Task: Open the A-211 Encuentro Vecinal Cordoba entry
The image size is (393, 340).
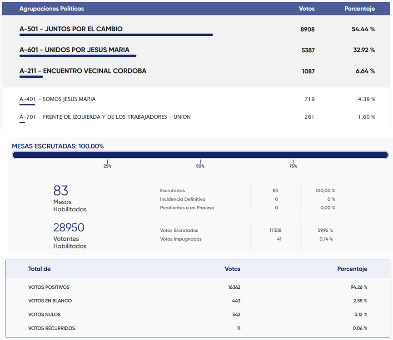Action: (83, 71)
